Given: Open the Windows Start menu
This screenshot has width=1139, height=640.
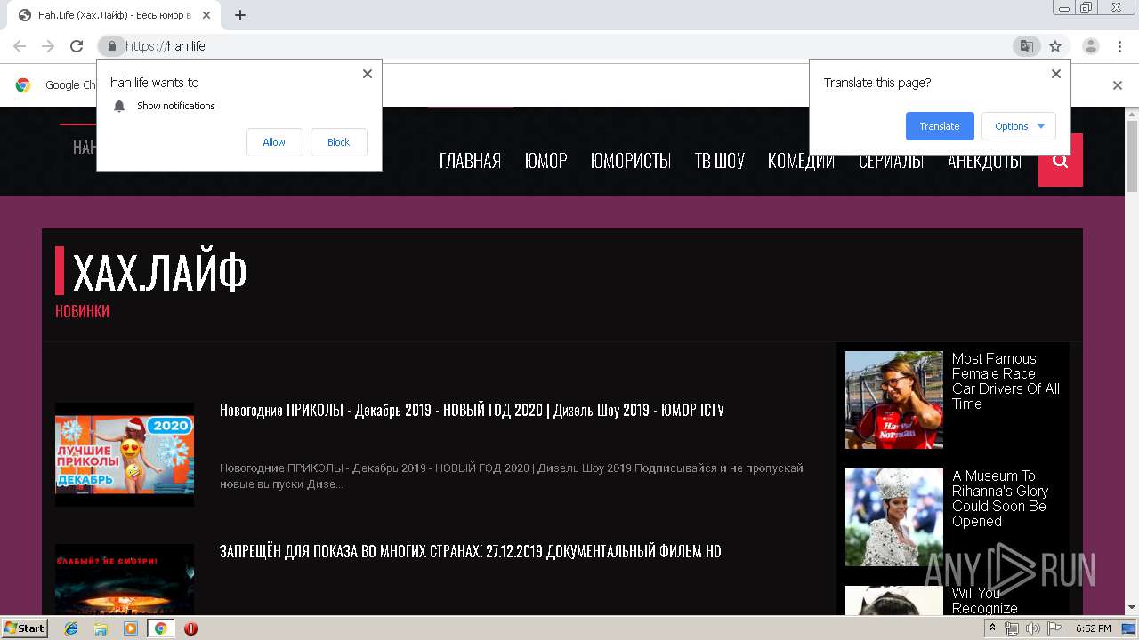Looking at the screenshot, I should click(x=24, y=628).
